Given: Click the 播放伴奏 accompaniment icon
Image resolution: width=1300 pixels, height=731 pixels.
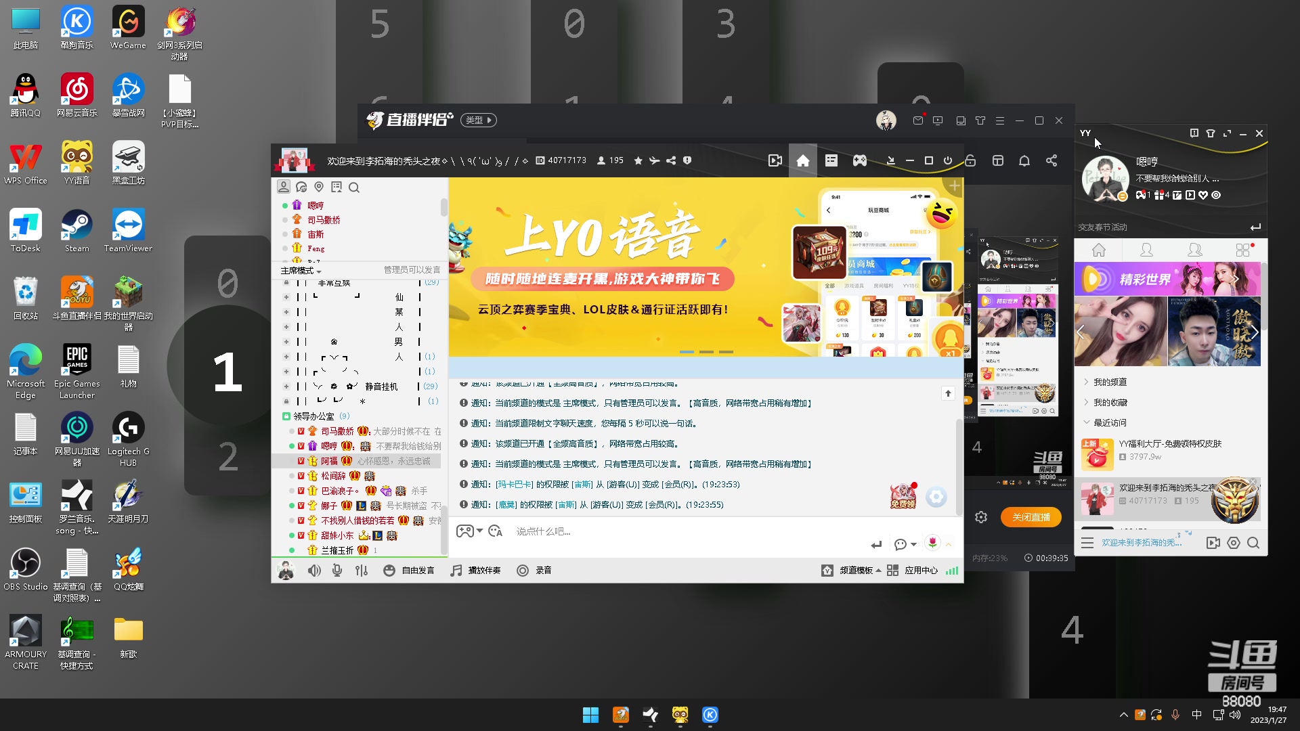Looking at the screenshot, I should (456, 571).
